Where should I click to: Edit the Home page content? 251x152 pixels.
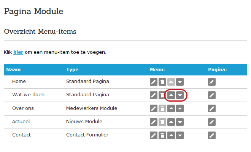pos(212,82)
